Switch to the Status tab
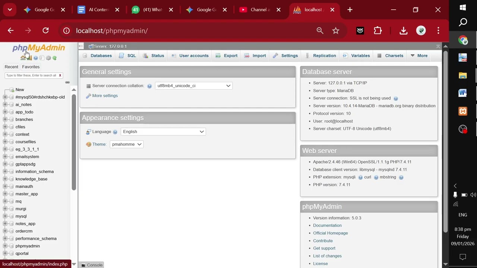477x268 pixels. coord(154,56)
